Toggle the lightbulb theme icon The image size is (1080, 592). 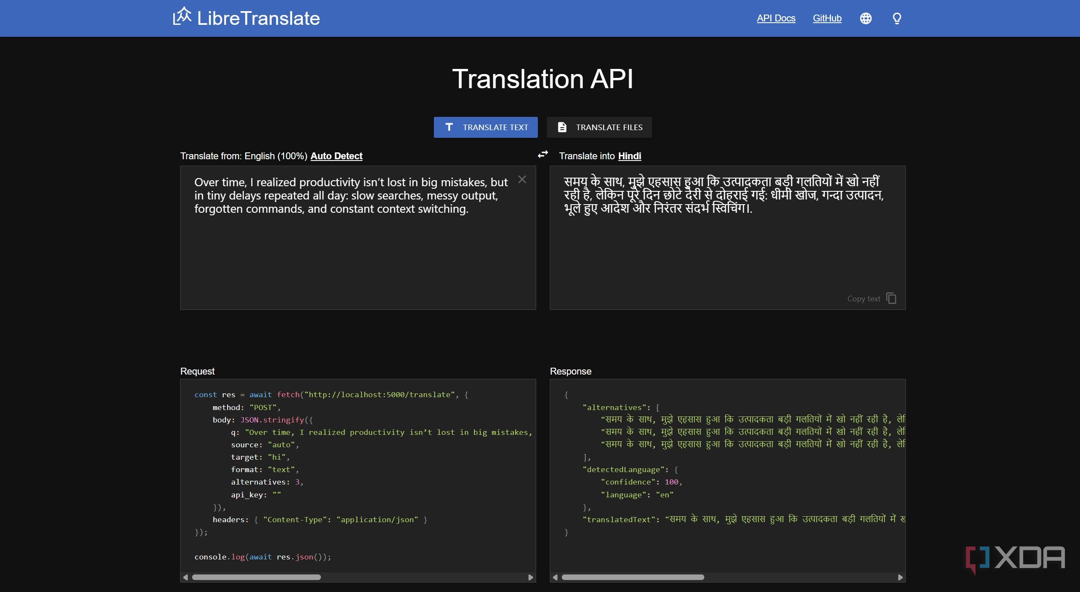(897, 18)
